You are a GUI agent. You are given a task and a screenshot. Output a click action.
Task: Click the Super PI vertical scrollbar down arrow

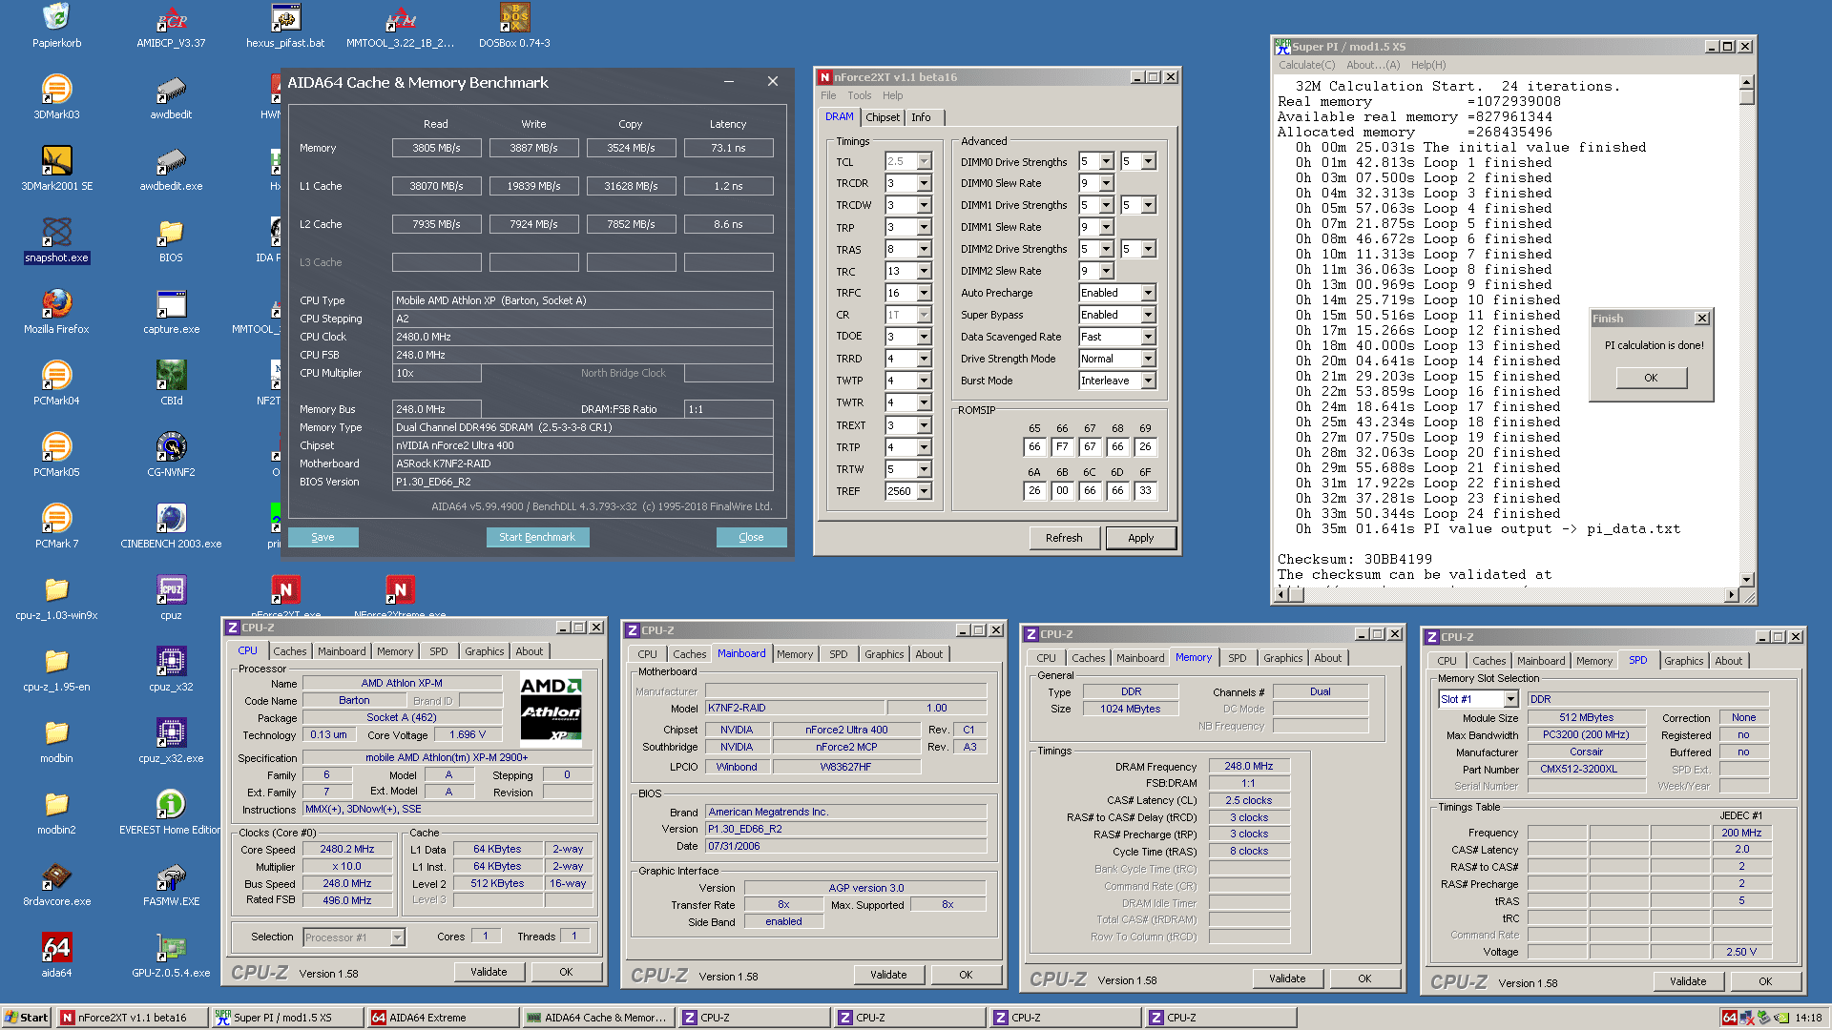[x=1747, y=579]
